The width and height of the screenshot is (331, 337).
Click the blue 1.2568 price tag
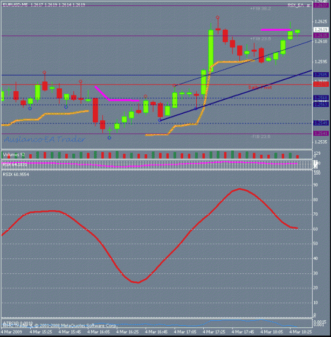point(321,98)
